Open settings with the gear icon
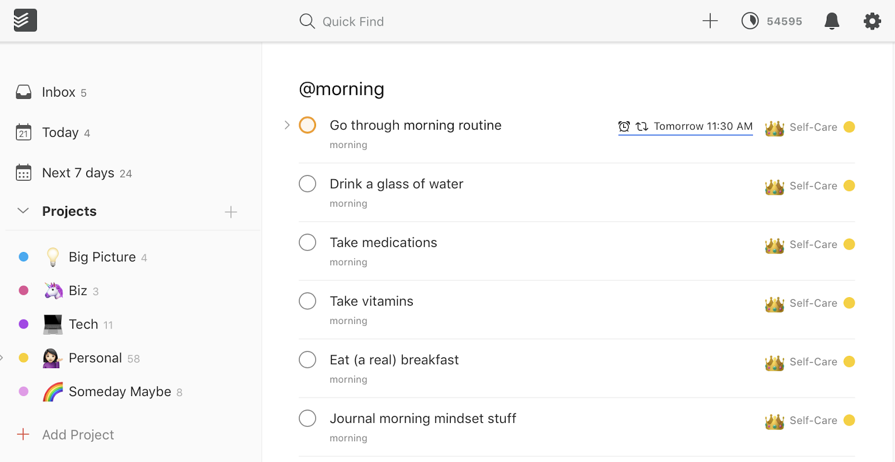Viewport: 895px width, 462px height. click(x=871, y=21)
